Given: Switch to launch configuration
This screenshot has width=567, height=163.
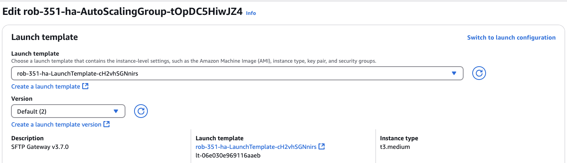Looking at the screenshot, I should (511, 38).
